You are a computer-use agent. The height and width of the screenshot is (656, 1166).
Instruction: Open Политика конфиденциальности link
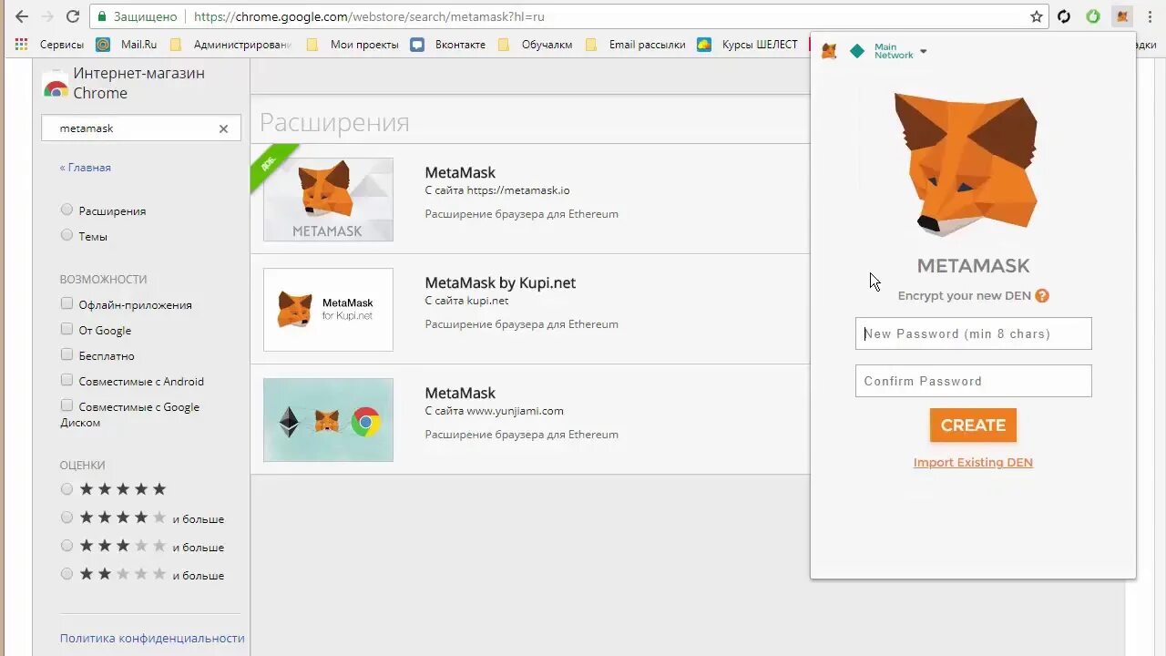tap(152, 639)
